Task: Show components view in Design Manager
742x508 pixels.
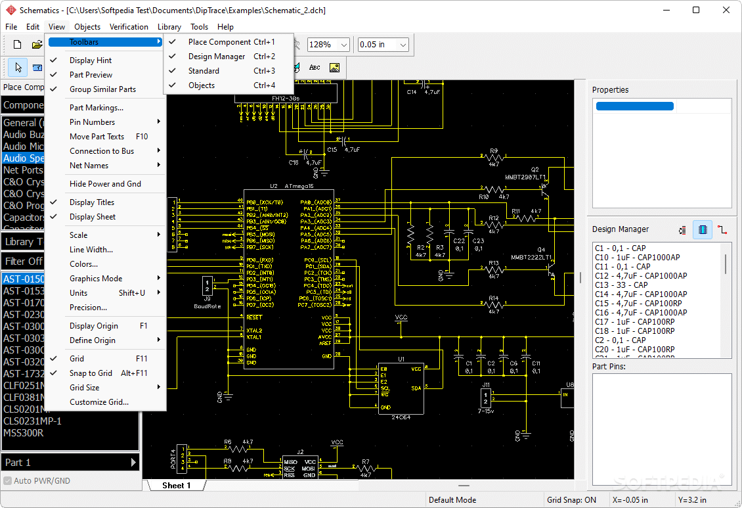Action: pos(703,229)
